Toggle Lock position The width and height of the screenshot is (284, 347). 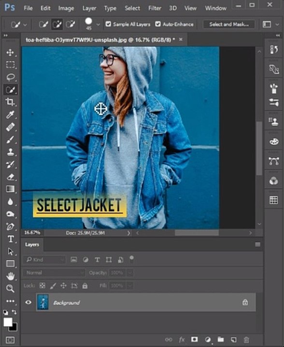pos(63,285)
